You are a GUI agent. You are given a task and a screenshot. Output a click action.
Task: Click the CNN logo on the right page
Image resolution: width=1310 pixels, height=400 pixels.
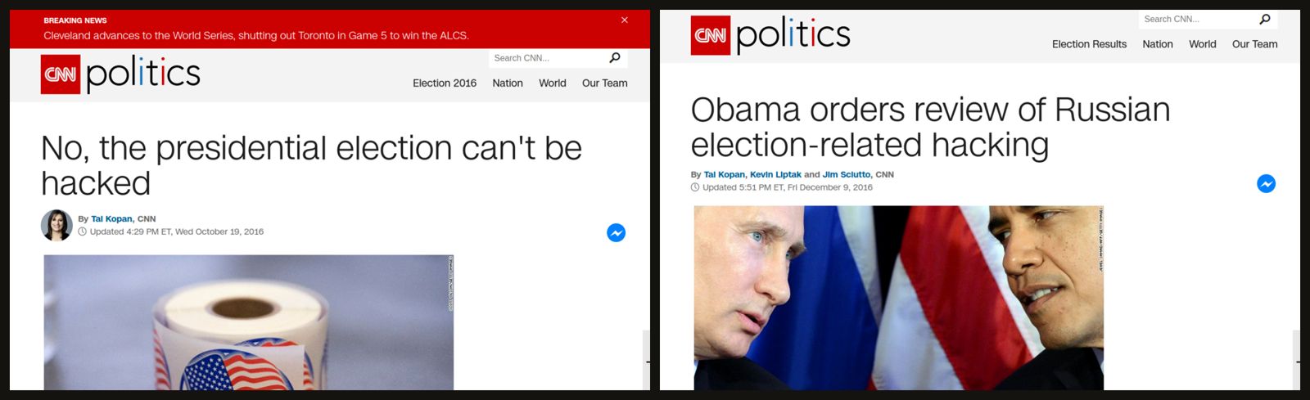click(711, 35)
